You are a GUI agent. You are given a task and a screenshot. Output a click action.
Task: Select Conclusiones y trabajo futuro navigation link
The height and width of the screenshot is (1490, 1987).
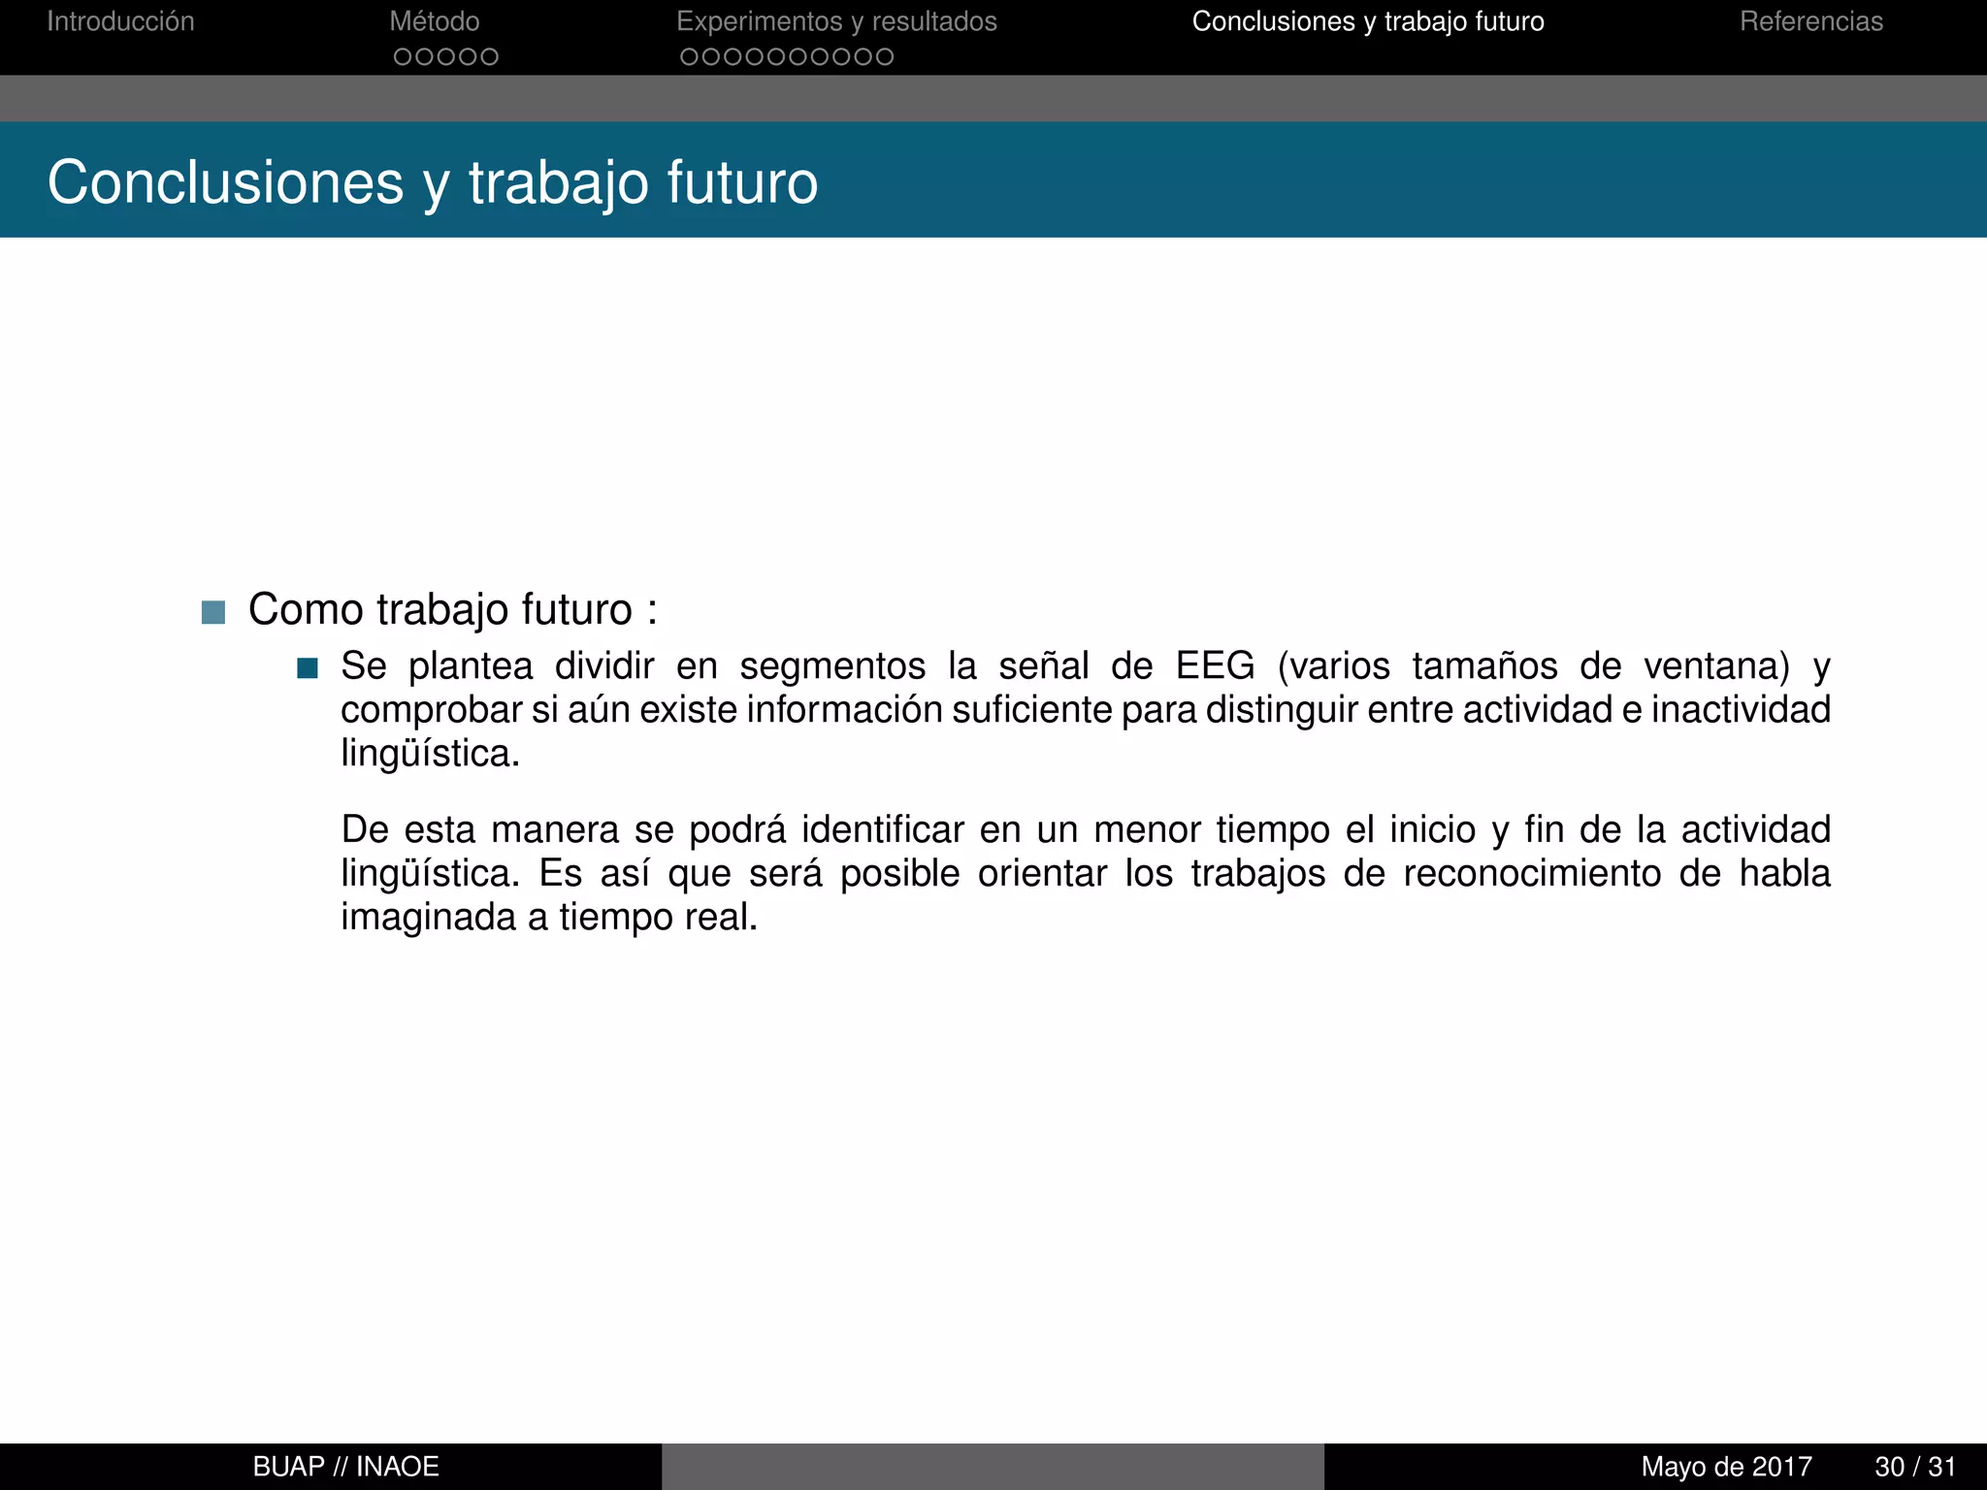tap(1368, 21)
